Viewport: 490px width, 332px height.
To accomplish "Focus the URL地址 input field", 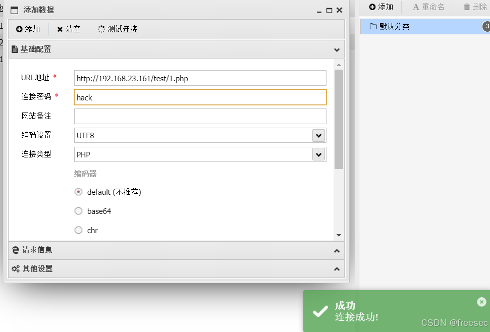I will point(200,78).
